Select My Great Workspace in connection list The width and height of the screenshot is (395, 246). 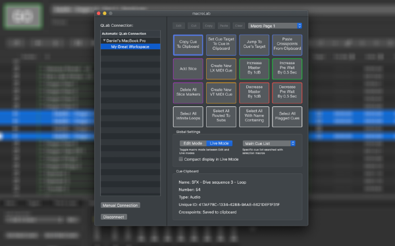coord(130,47)
